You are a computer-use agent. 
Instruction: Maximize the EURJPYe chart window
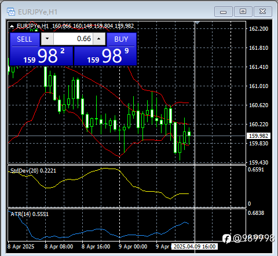tap(243, 12)
